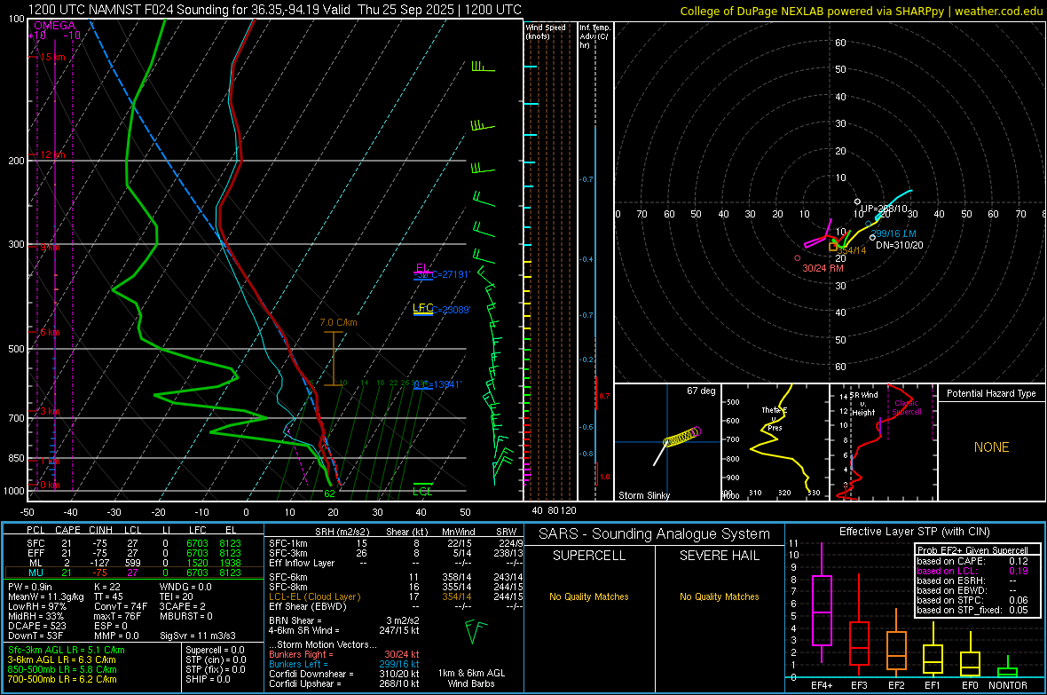Click the LCL-EL (Cloud Layer) row label
1047x695 pixels.
tap(314, 596)
